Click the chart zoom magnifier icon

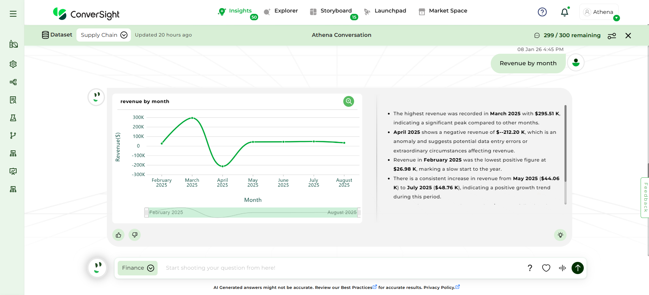(348, 101)
